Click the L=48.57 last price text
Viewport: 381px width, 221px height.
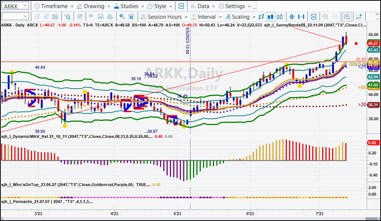click(47, 25)
